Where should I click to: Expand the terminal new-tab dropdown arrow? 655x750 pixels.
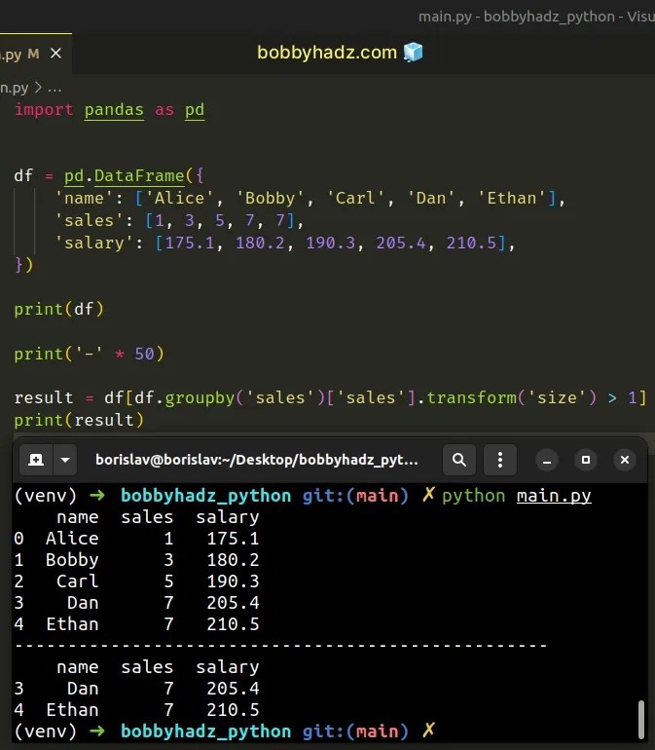click(65, 460)
